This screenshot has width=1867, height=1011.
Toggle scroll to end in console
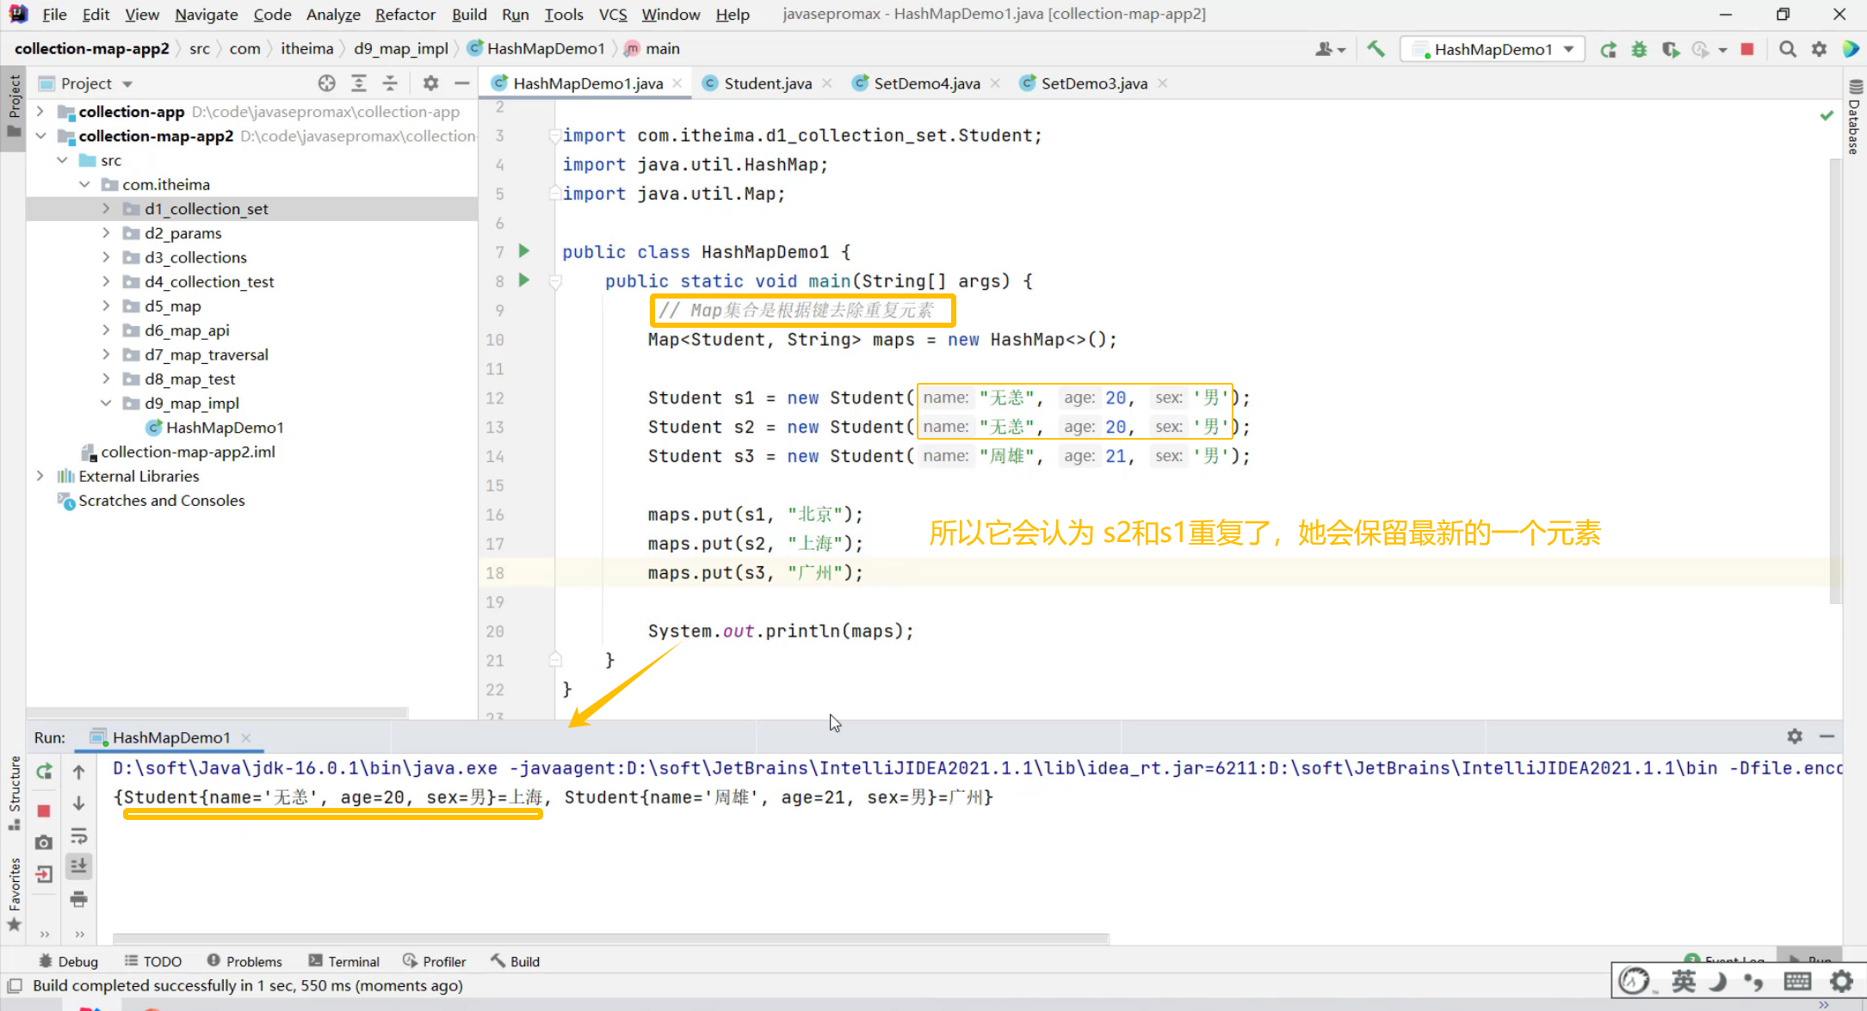tap(78, 866)
